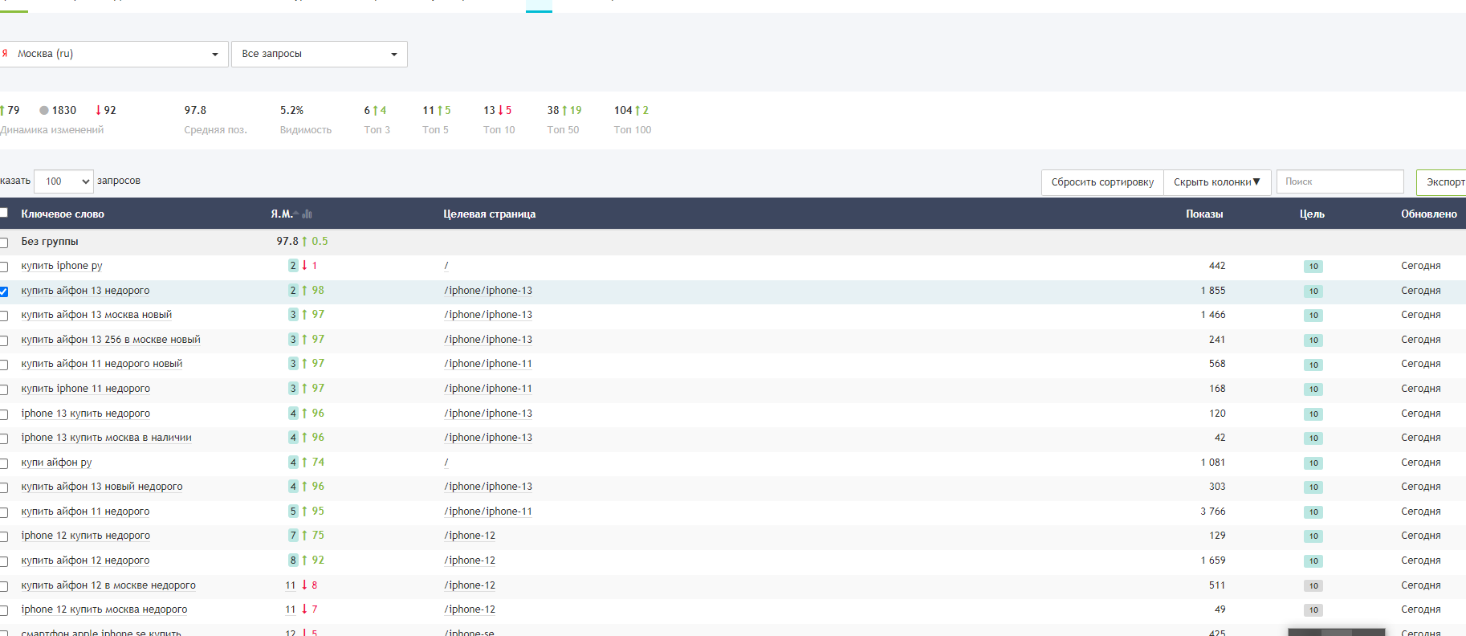The width and height of the screenshot is (1466, 636).
Task: Select checkbox for 'iphone 12 купить недорого'
Action: [3, 536]
